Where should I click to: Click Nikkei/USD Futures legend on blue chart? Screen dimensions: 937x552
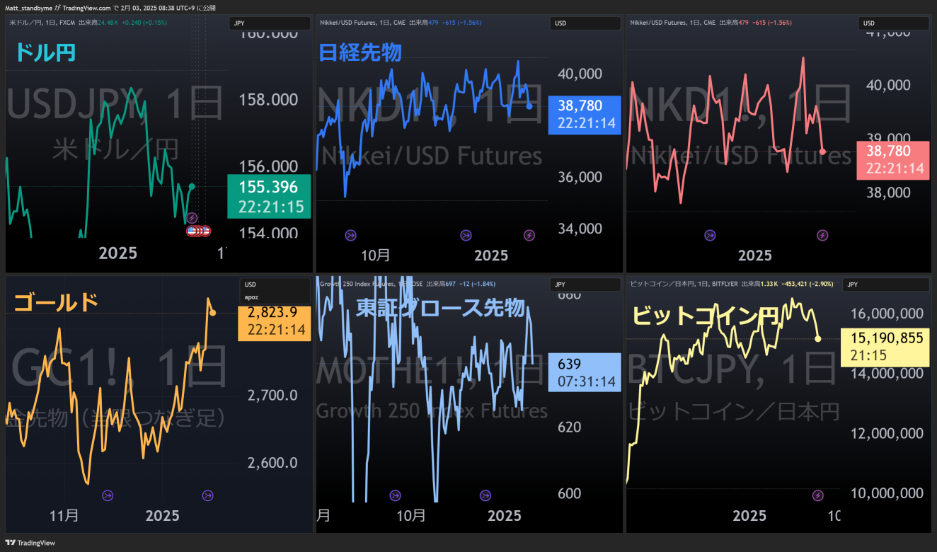364,23
